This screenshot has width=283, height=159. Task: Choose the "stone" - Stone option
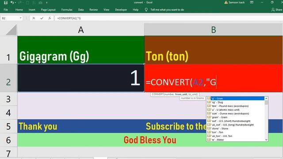click(236, 129)
